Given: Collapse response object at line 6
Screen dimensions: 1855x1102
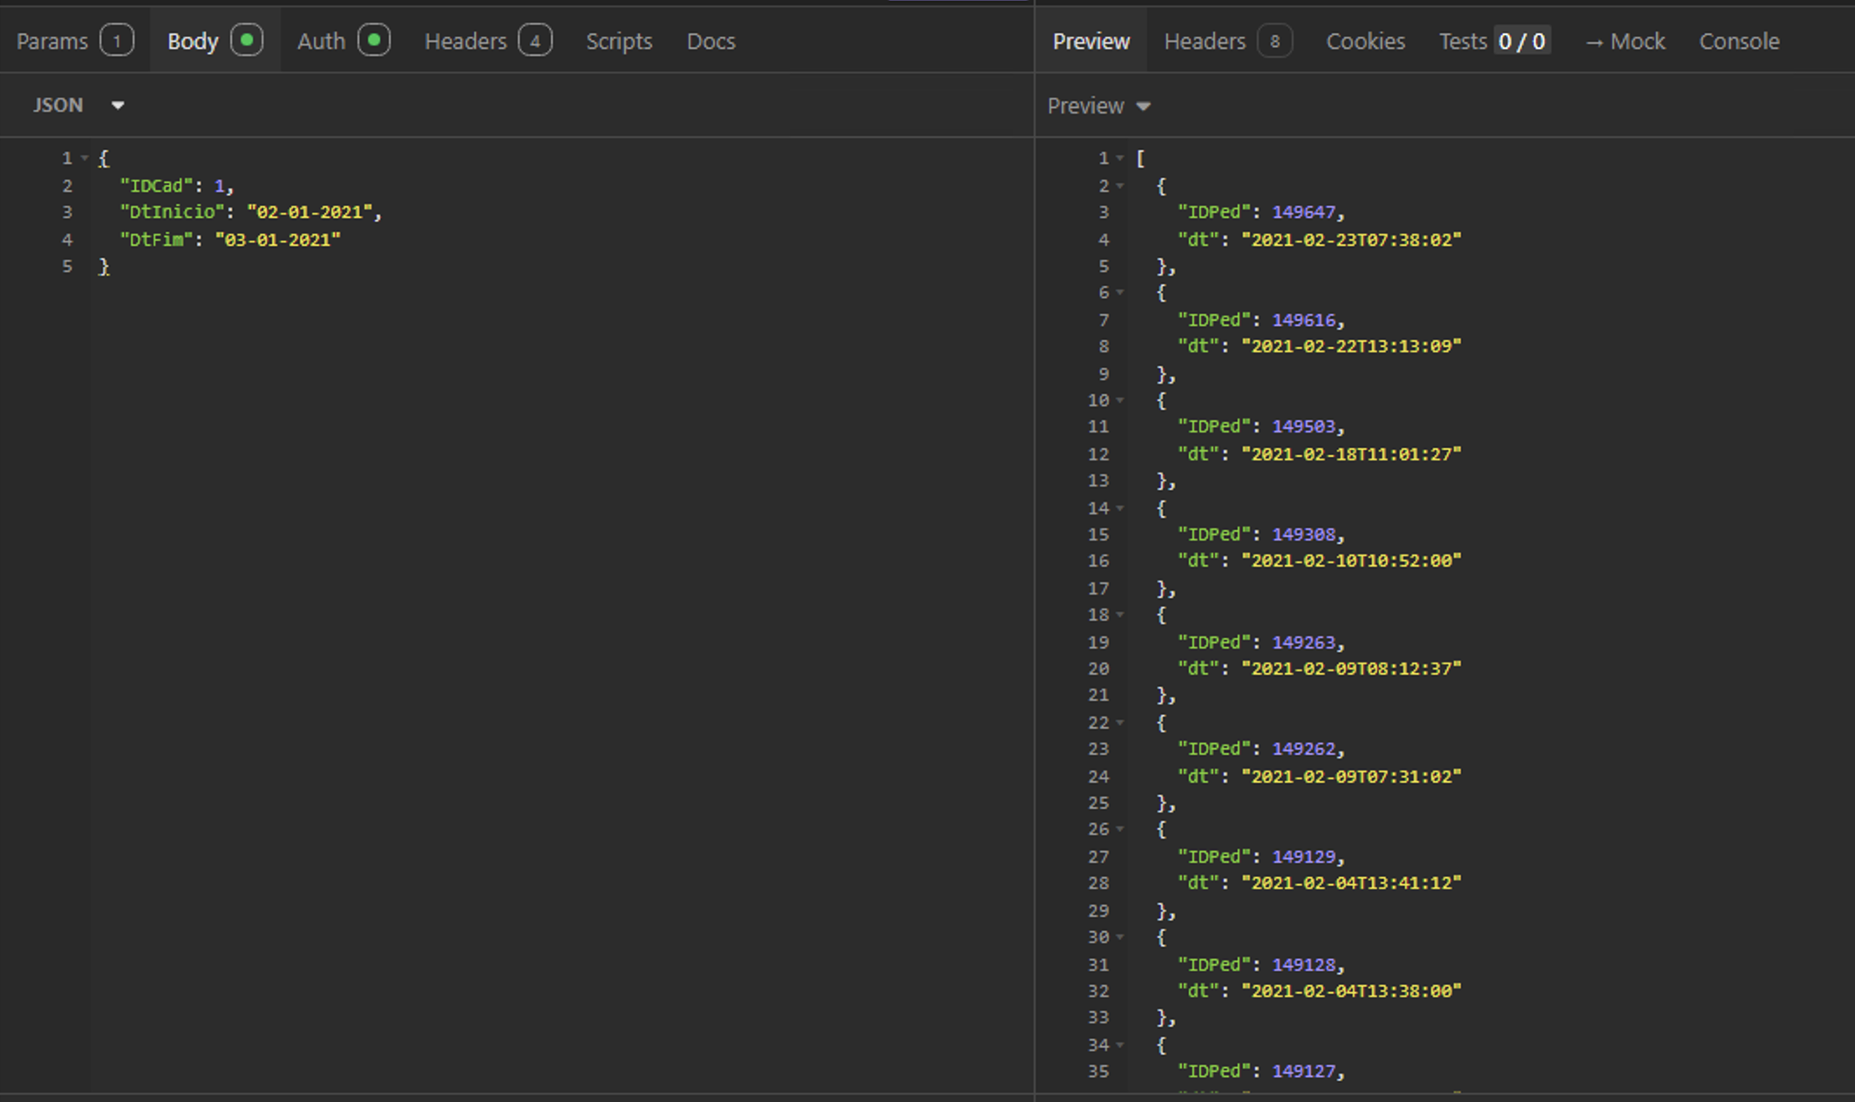Looking at the screenshot, I should [x=1120, y=293].
